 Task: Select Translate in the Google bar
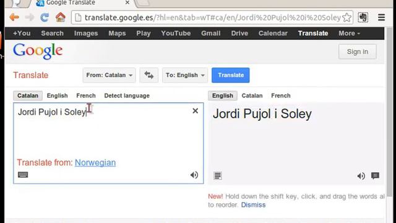tap(313, 33)
